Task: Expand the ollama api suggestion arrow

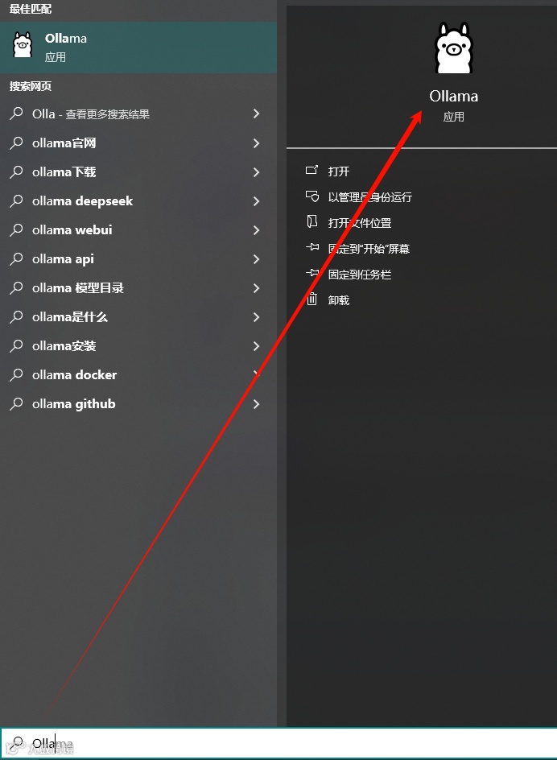Action: tap(256, 258)
